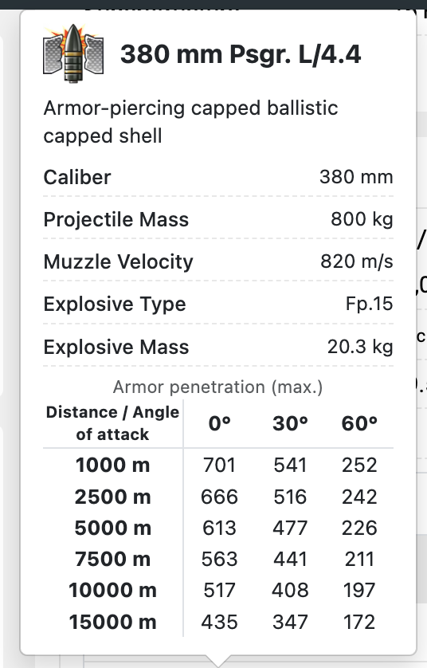
Task: Click the Armor penetration (max.) caption
Action: 217,387
